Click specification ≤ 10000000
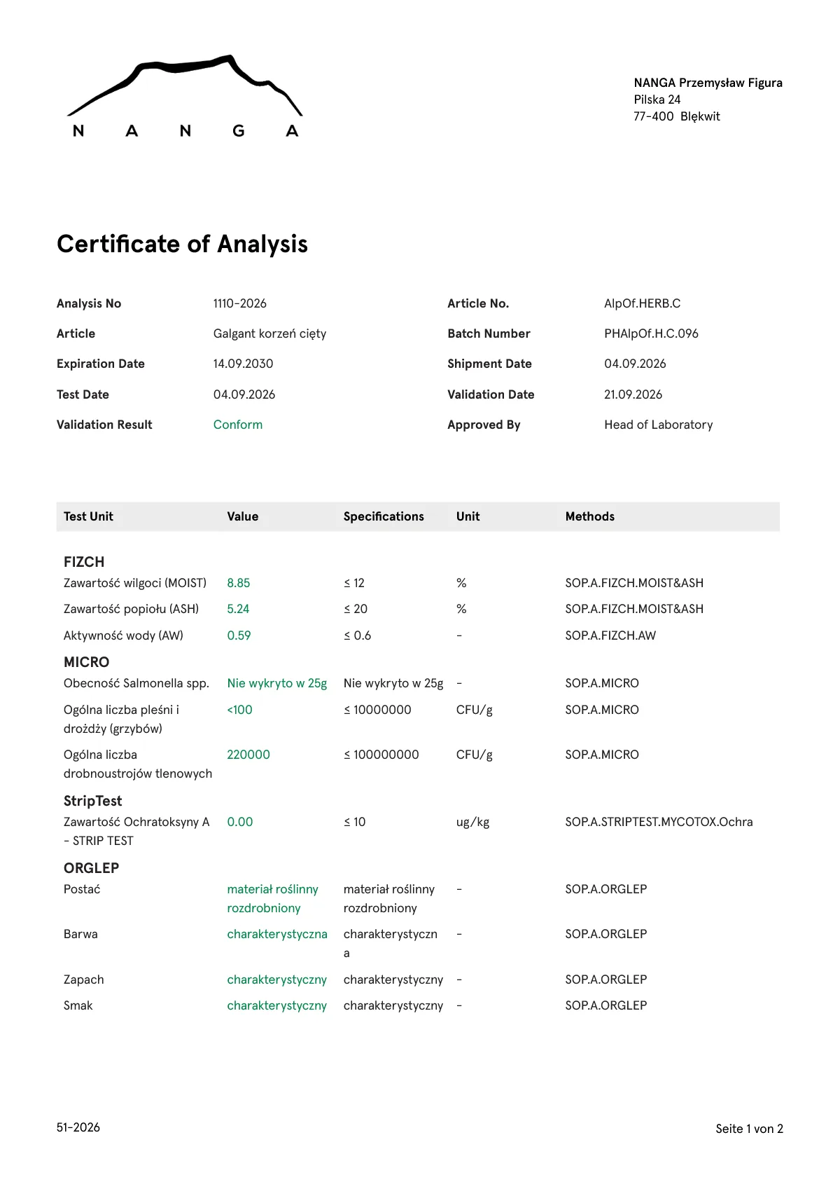The height and width of the screenshot is (1189, 840). (377, 710)
